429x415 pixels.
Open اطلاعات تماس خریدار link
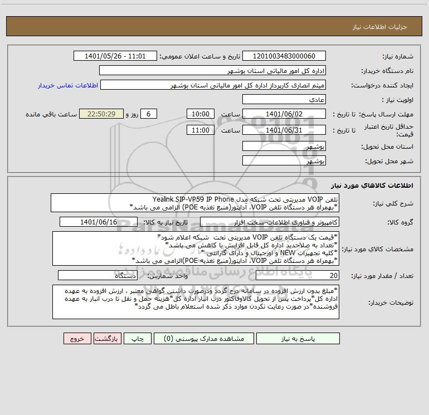point(68,85)
